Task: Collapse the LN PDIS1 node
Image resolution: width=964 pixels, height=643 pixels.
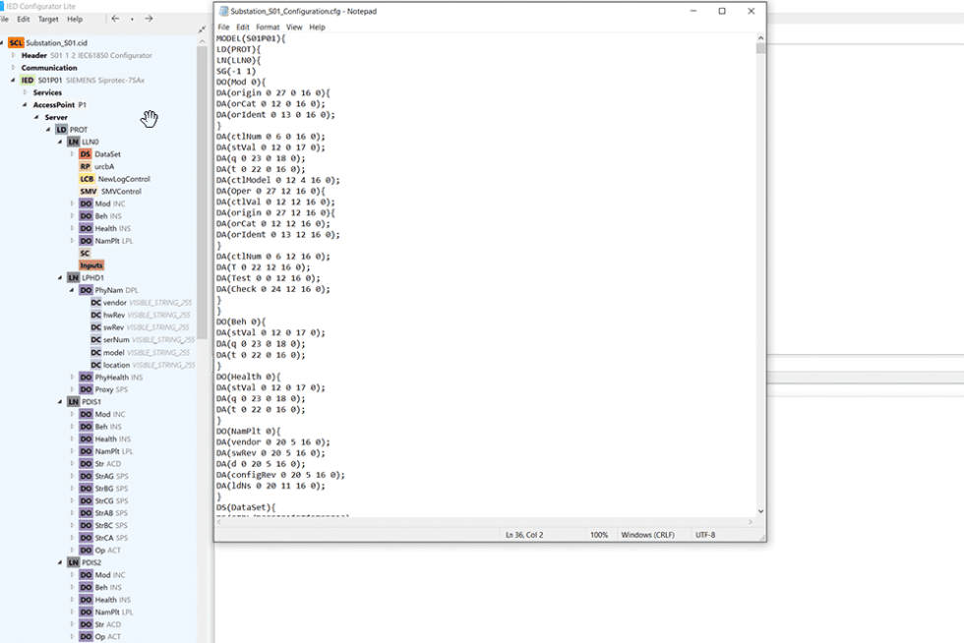Action: click(x=60, y=402)
